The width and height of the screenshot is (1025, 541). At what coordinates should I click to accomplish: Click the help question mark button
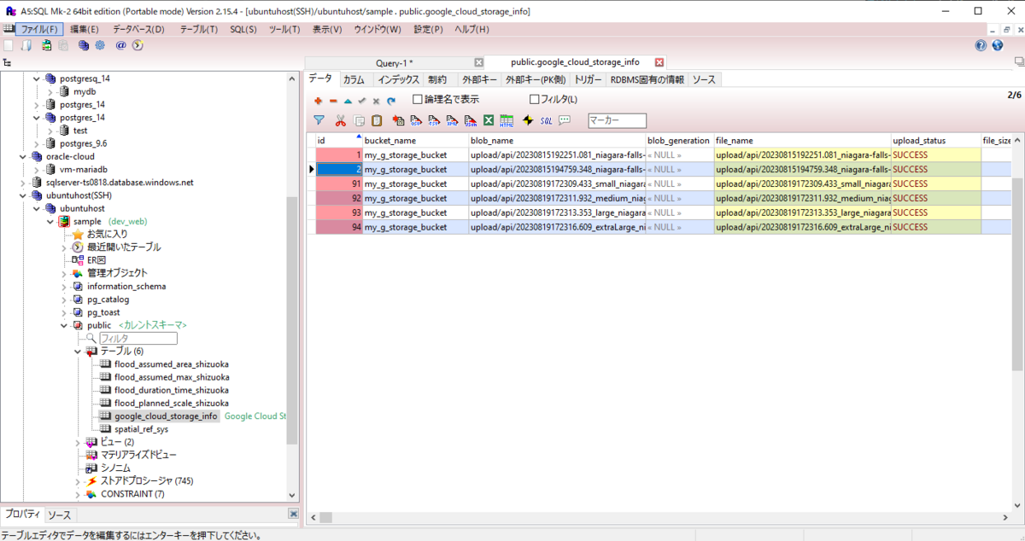coord(981,44)
